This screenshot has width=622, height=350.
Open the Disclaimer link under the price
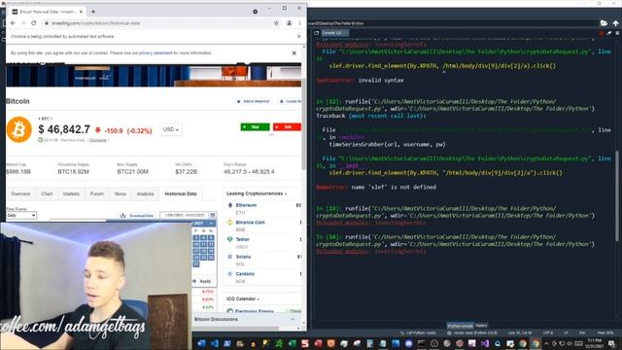pyautogui.click(x=98, y=140)
